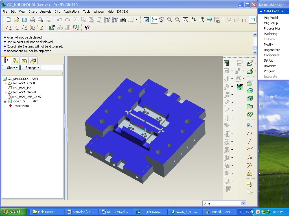Click the Zoom Out magnifier icon
Image resolution: width=289 pixels, height=216 pixels.
[178, 20]
